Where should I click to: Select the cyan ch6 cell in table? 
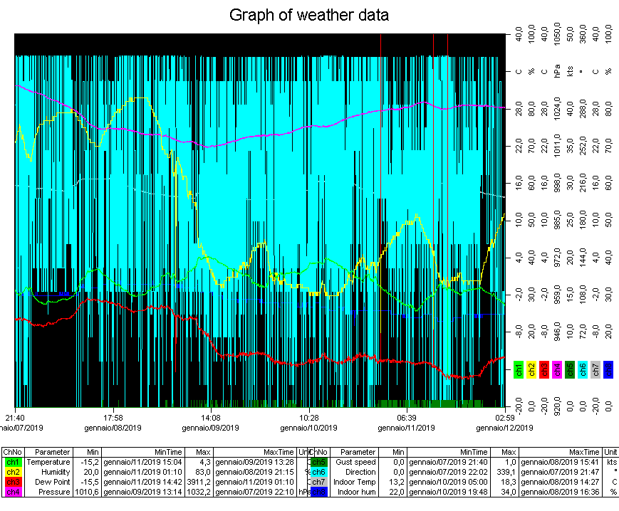(318, 472)
